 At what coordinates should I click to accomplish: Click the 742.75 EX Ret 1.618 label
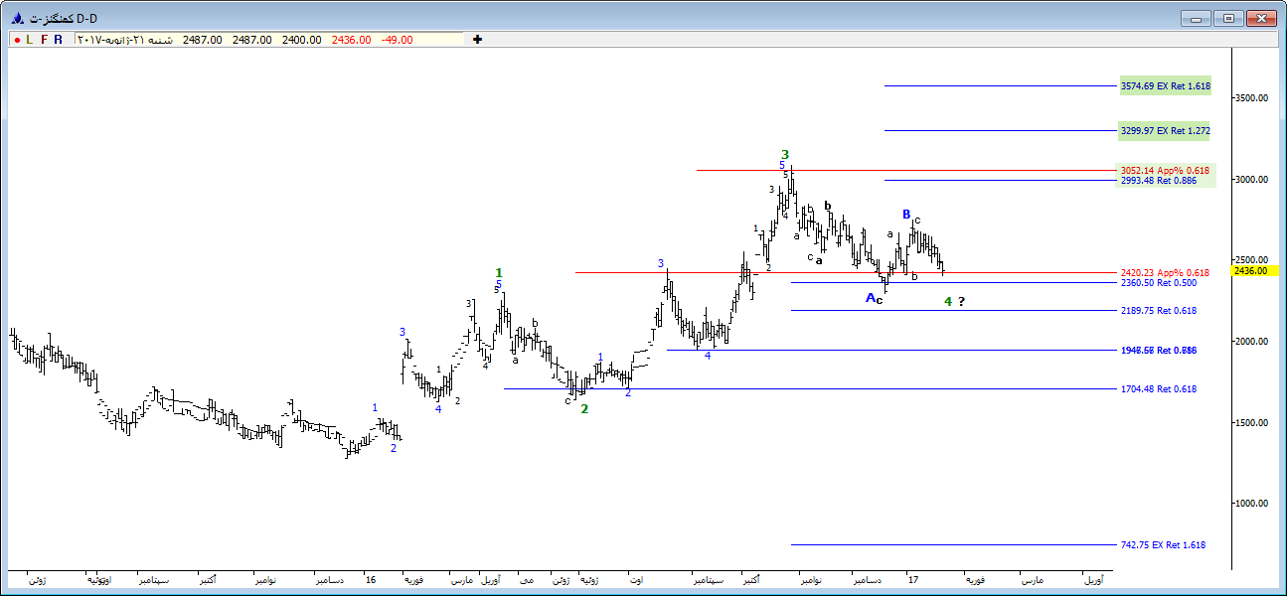click(1162, 545)
